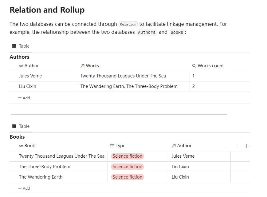Click the rollup magnifier icon beside Works count
The width and height of the screenshot is (267, 197).
[194, 66]
